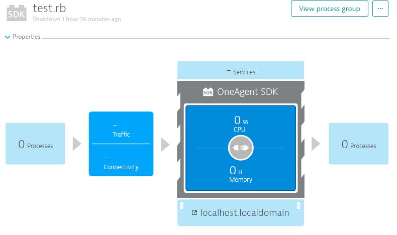
Task: Click the left white marker on host tile
Action: pos(181,205)
